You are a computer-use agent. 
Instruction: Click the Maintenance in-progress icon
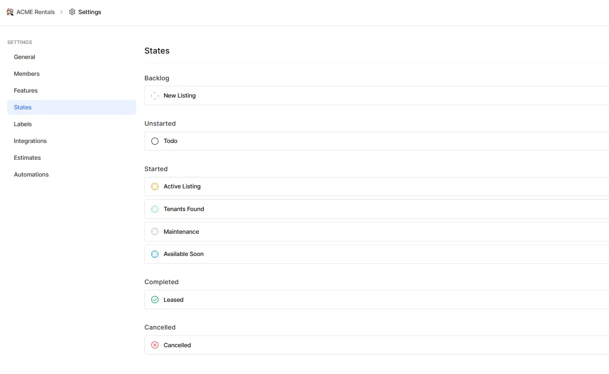(x=155, y=231)
